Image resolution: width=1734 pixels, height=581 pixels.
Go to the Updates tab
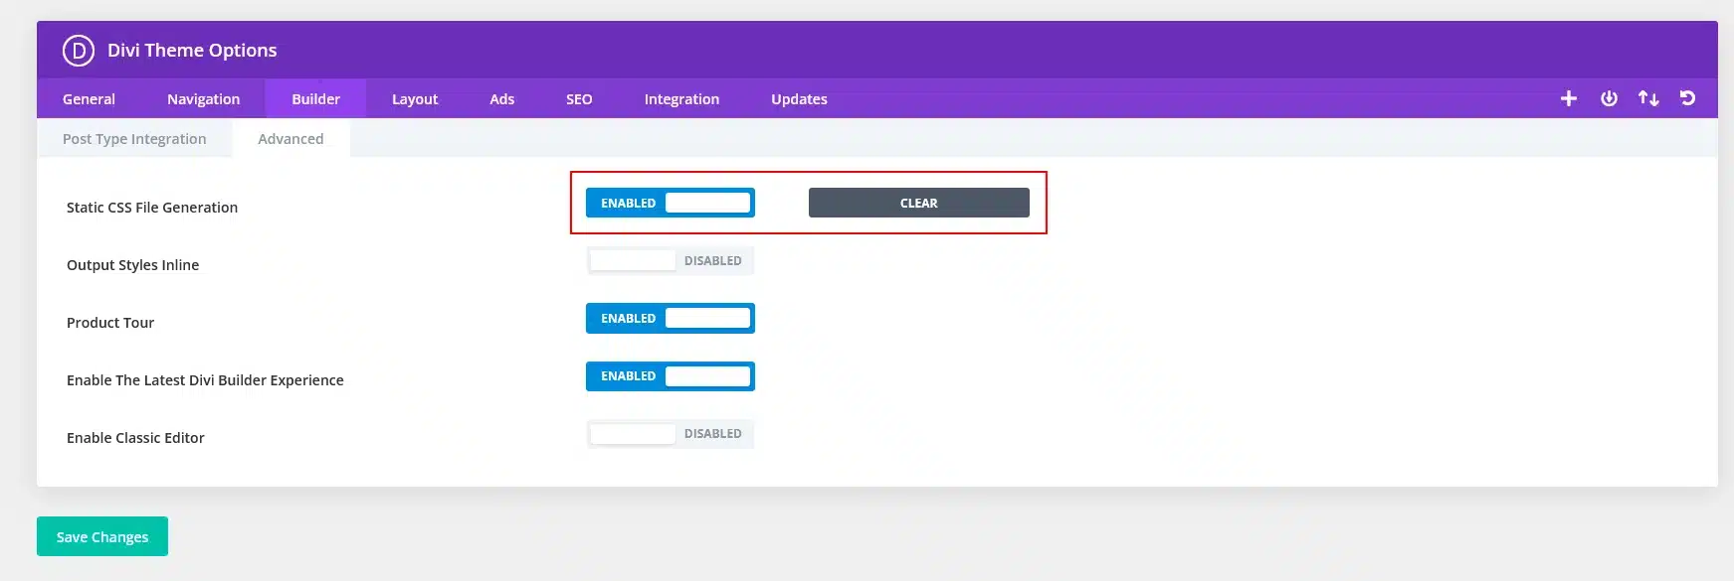[799, 99]
